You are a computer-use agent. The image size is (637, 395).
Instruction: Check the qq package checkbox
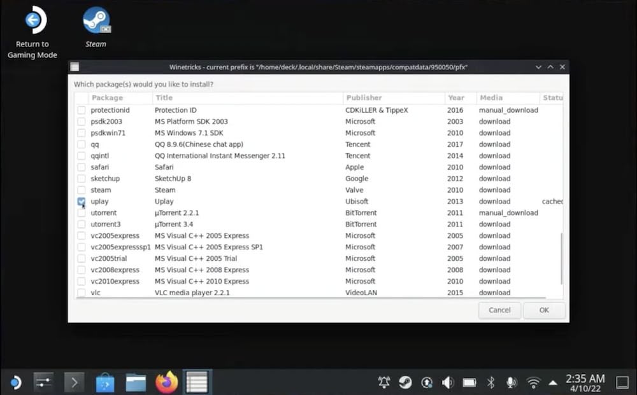(x=82, y=144)
